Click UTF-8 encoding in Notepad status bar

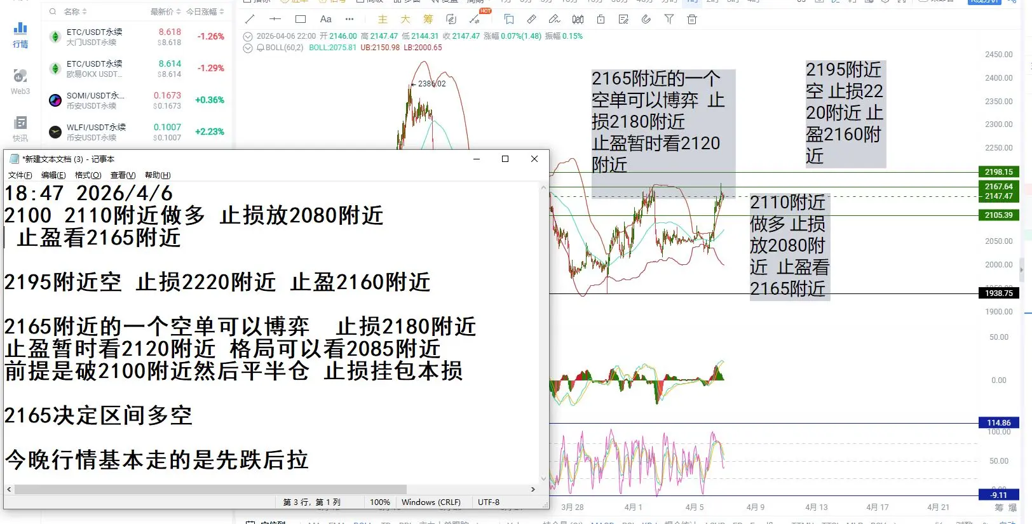[489, 502]
